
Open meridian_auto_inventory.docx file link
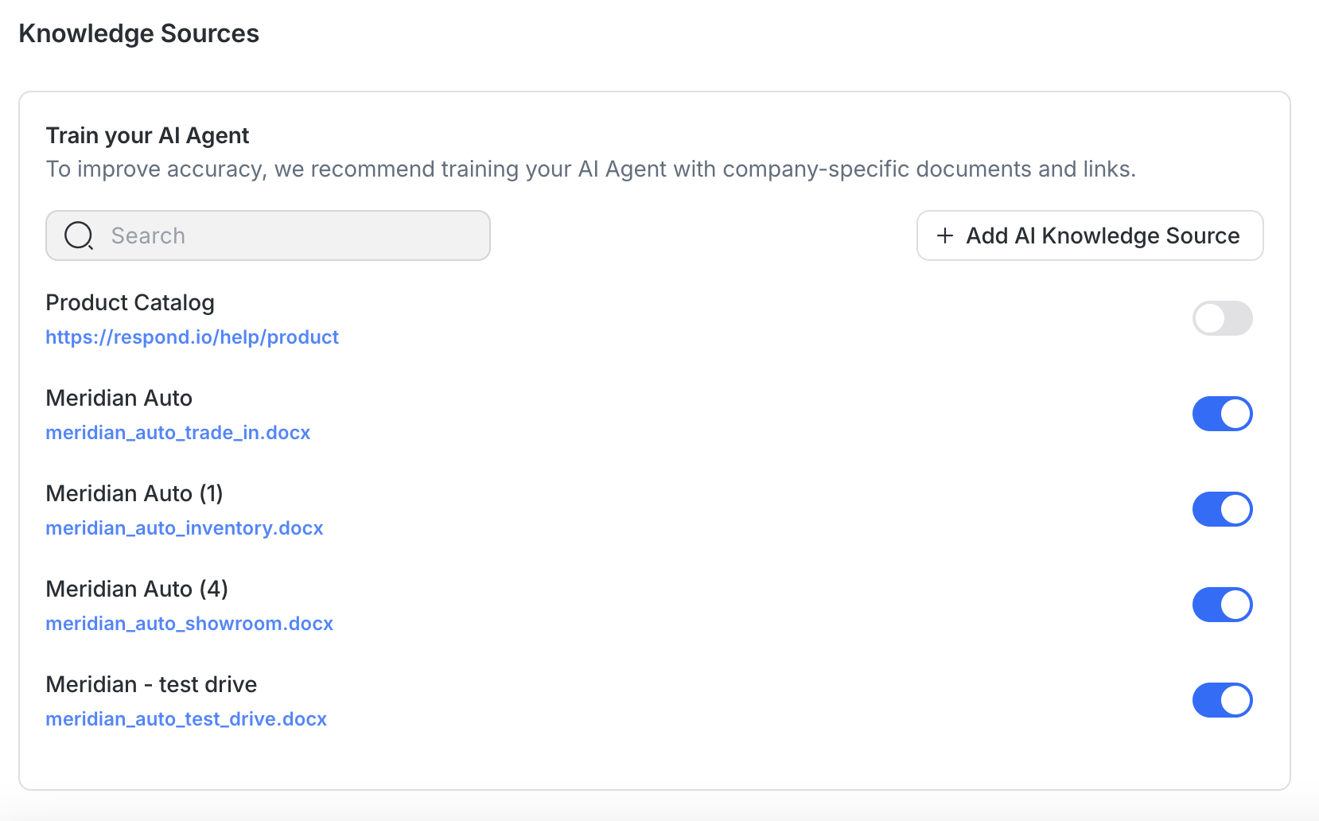184,528
